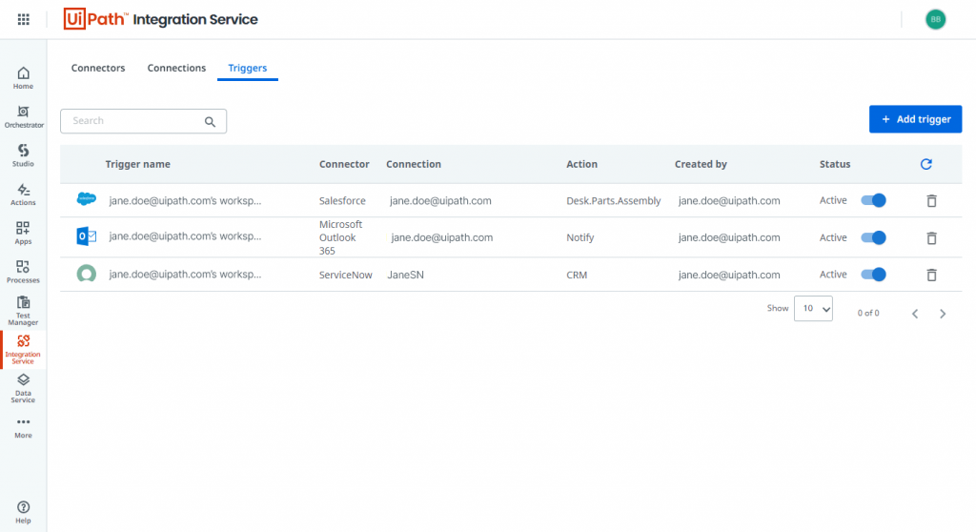Click the Salesforce cloud logo icon

click(87, 199)
